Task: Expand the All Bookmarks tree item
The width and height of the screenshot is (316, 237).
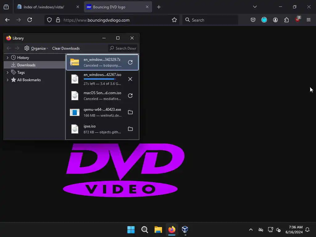Action: point(7,80)
